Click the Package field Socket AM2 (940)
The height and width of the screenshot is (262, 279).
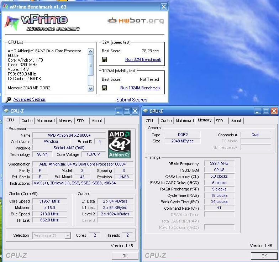click(69, 148)
